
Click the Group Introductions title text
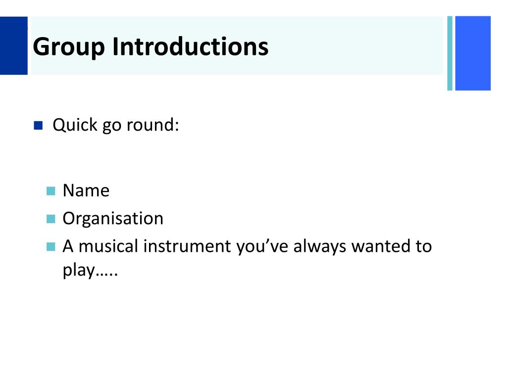(x=151, y=47)
